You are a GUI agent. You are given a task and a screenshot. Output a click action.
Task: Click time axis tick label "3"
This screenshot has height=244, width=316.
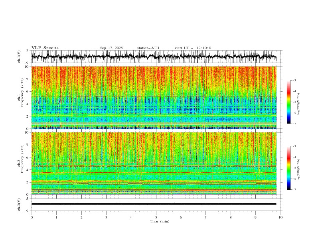point(106,217)
